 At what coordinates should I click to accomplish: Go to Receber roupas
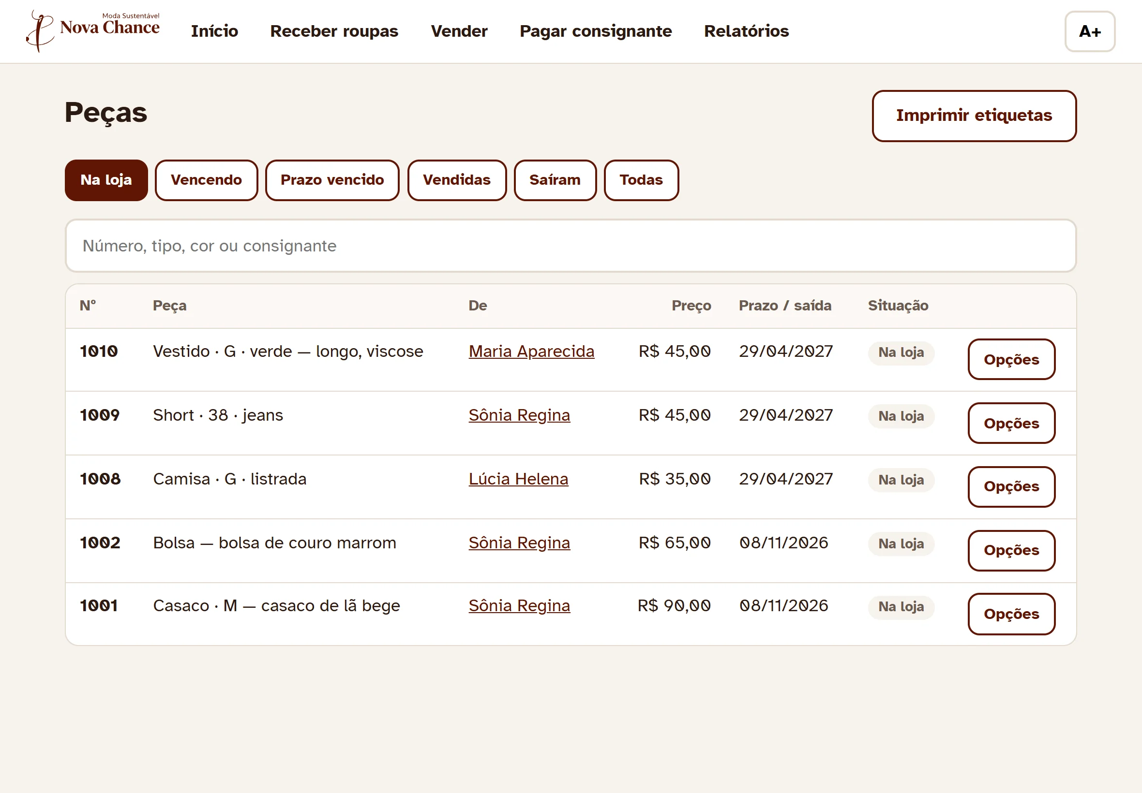tap(334, 31)
